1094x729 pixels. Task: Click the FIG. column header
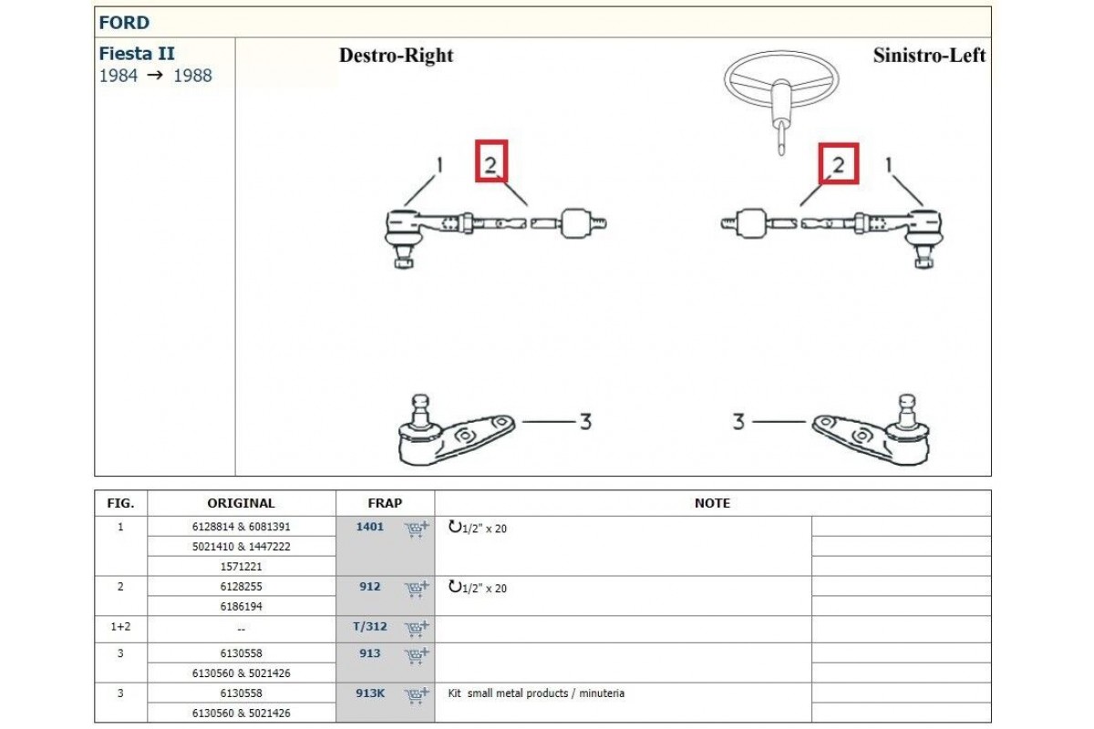point(120,503)
